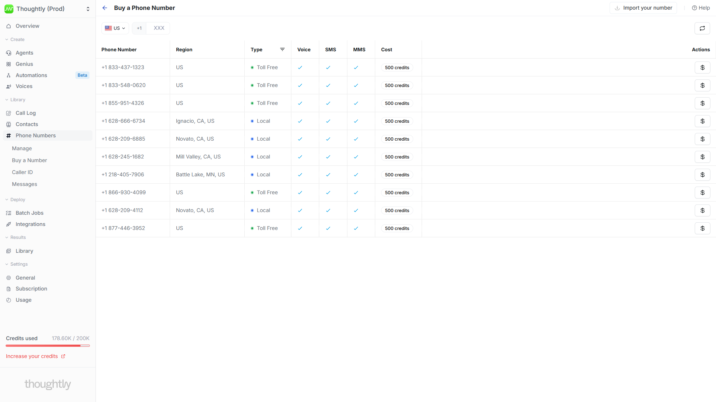Go to Caller ID submenu item
This screenshot has height=402, width=716.
click(x=23, y=172)
